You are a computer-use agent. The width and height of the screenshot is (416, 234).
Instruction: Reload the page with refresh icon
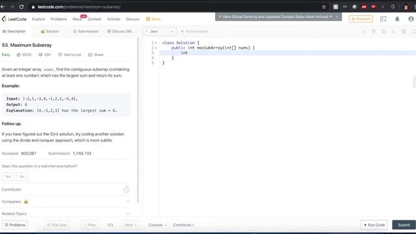tap(21, 7)
